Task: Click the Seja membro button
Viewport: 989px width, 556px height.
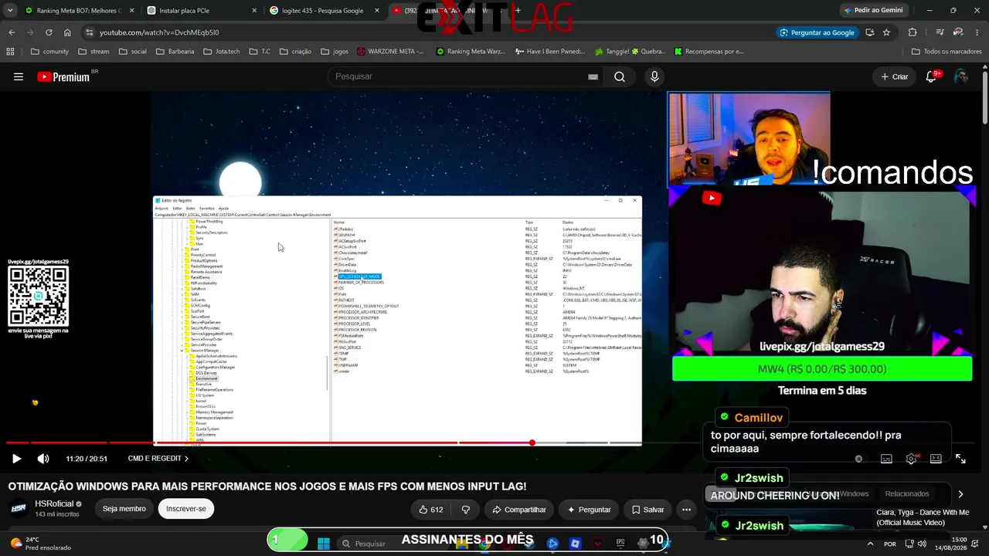Action: (x=124, y=509)
